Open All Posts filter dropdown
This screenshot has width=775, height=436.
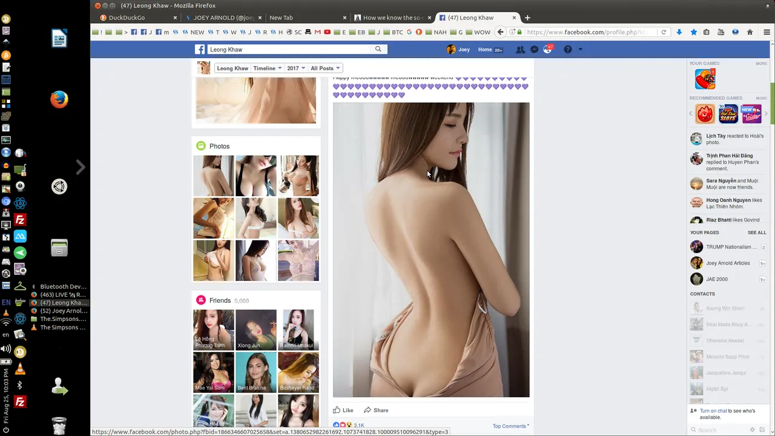[x=325, y=68]
